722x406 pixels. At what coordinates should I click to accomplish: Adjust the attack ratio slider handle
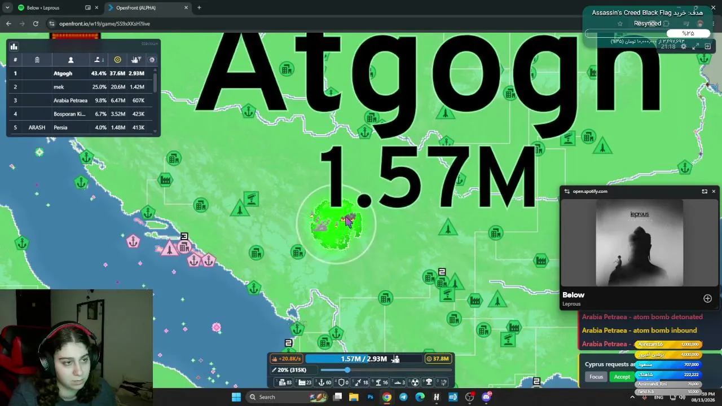coord(347,370)
